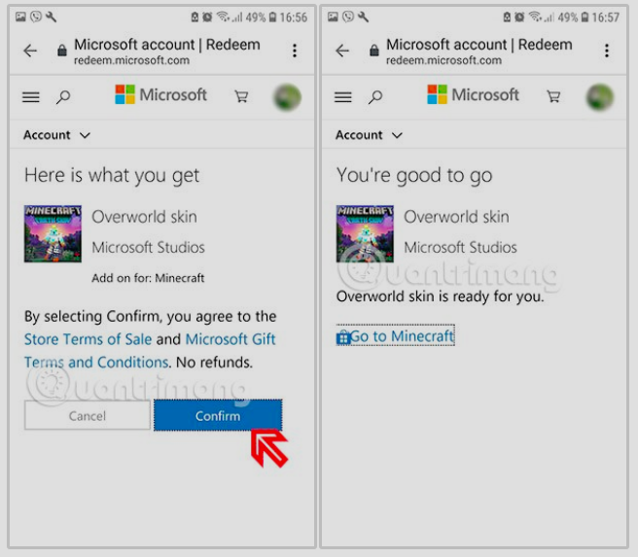The image size is (638, 557).
Task: Open the hamburger menu on left Microsoft page
Action: click(x=31, y=97)
